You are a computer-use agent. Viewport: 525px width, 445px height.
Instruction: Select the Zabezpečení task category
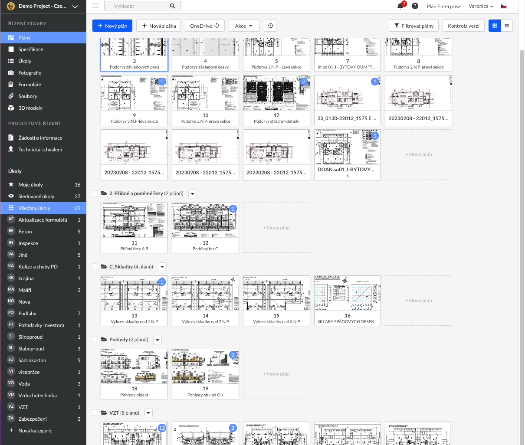(x=43, y=419)
